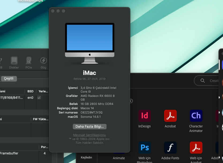Open the Acrobat app icon
This screenshot has height=163, width=223.
click(x=170, y=116)
